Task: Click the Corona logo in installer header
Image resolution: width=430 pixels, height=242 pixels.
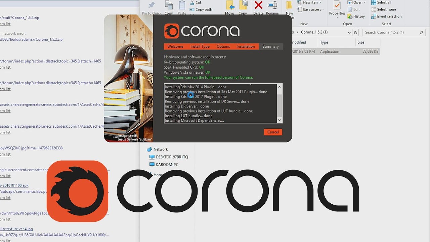Action: [202, 31]
